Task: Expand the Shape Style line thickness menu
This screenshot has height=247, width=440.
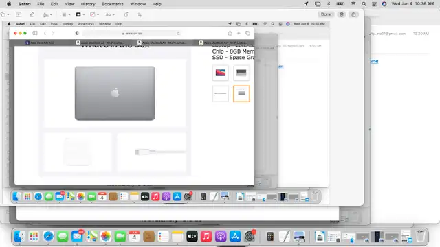Action: pyautogui.click(x=66, y=14)
